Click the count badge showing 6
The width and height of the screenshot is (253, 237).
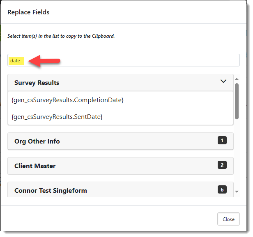(x=222, y=189)
